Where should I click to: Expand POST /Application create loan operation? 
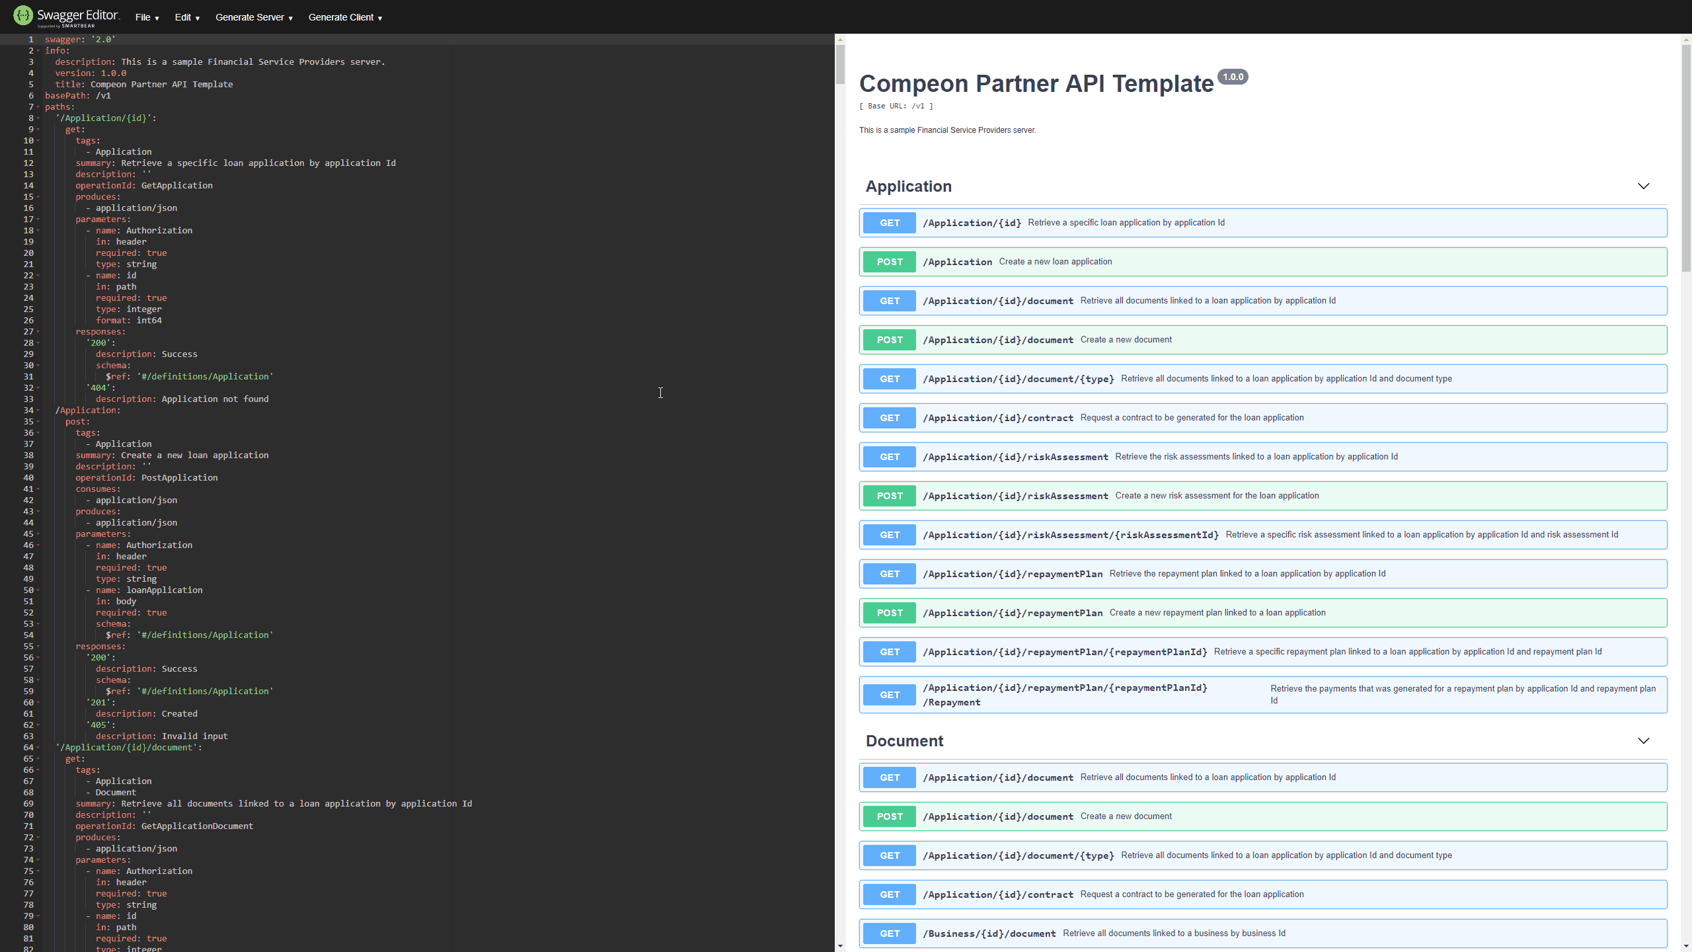point(1263,262)
